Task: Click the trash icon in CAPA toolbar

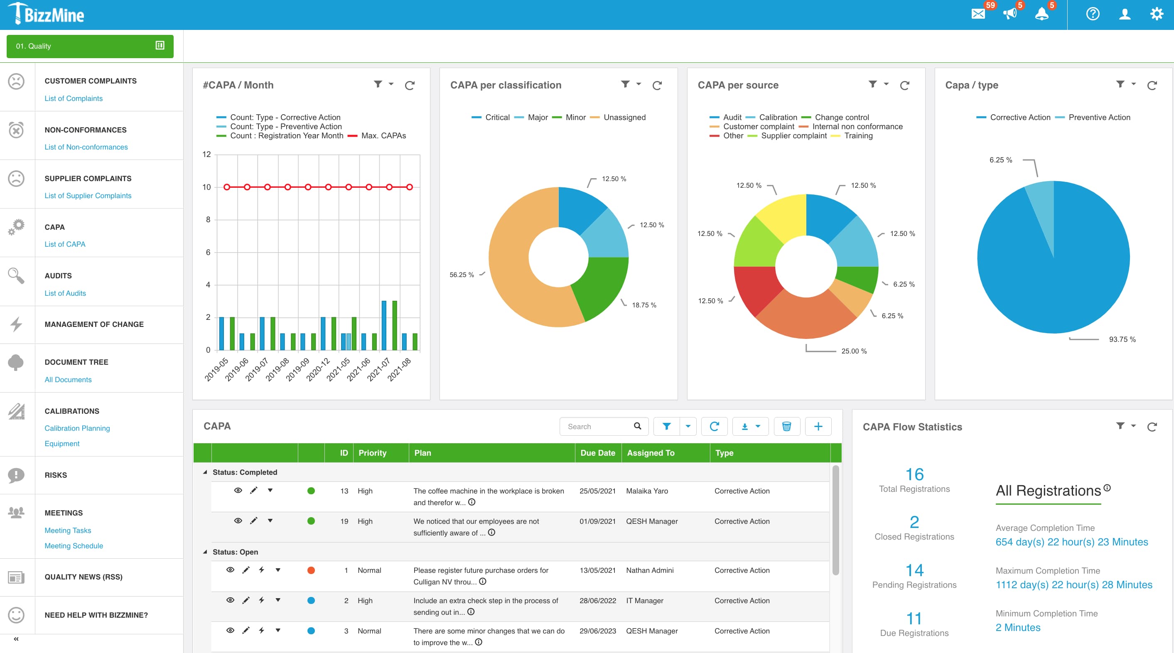Action: (787, 427)
